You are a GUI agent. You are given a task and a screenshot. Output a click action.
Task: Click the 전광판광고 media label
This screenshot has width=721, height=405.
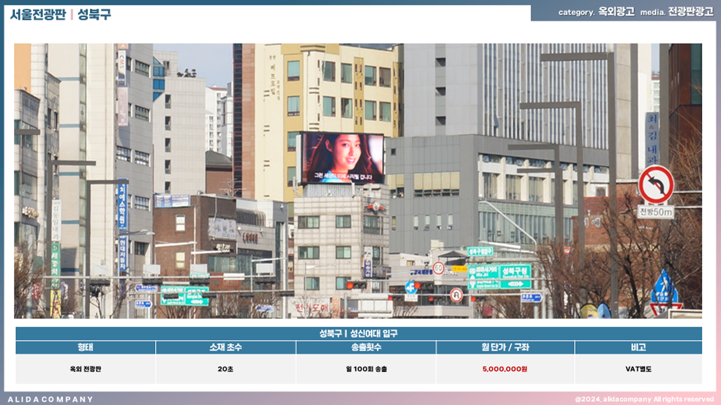(x=690, y=12)
